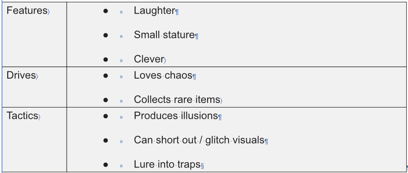Click the word Clever
Image resolution: width=408 pixels, height=173 pixels.
tap(149, 59)
